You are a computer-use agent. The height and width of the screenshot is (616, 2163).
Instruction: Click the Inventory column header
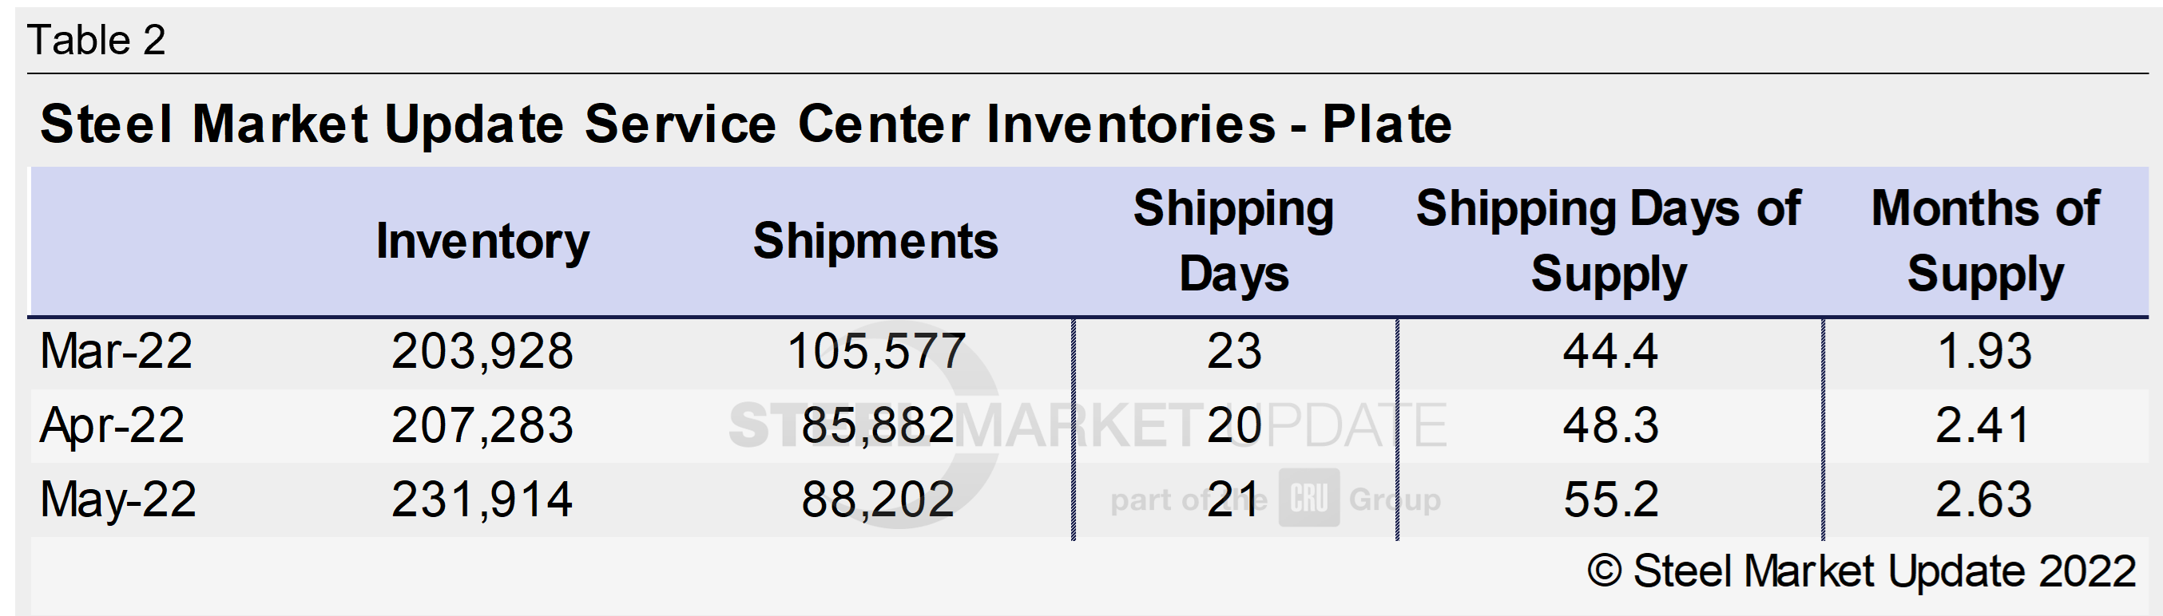482,242
